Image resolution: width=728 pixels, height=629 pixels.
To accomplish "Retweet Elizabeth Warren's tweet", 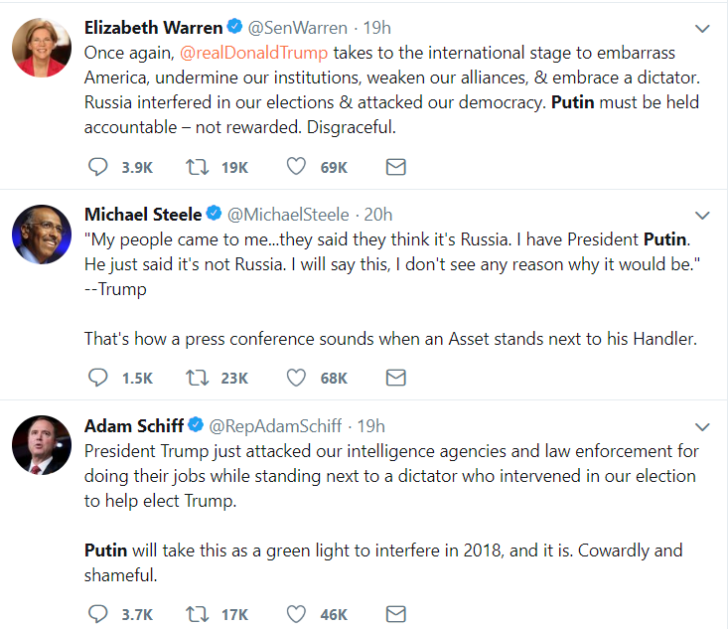I will coord(198,167).
